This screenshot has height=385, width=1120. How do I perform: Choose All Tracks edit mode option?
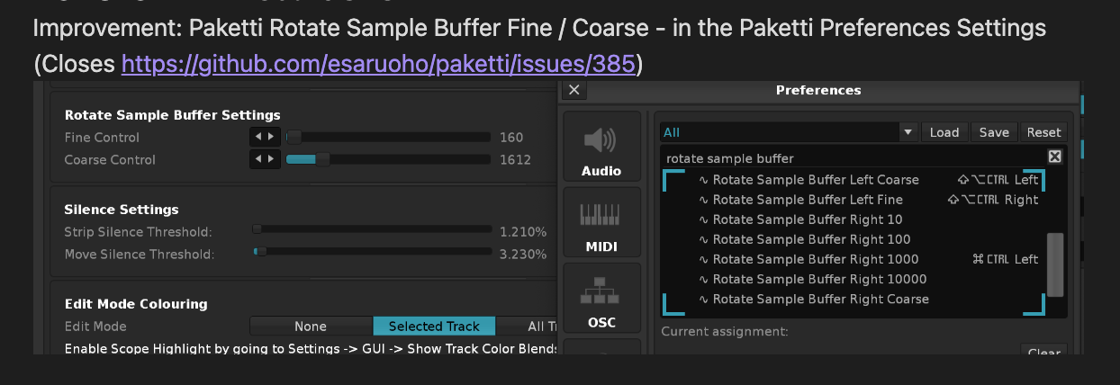tap(527, 327)
